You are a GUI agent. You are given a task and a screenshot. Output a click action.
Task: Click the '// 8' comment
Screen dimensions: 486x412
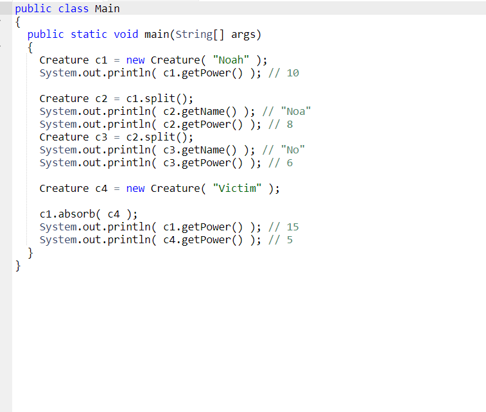pyautogui.click(x=281, y=124)
